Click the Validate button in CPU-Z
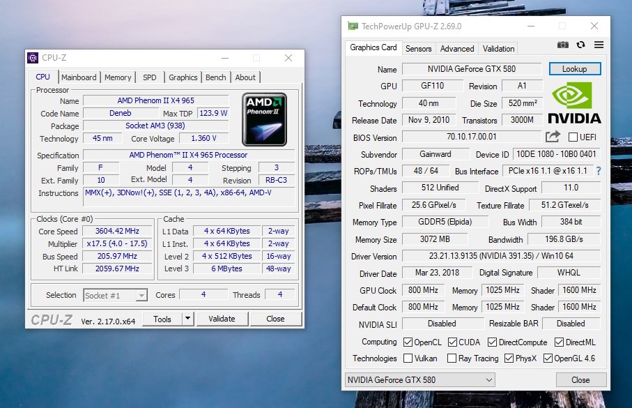Screen dimensions: 632x408 click(222, 319)
